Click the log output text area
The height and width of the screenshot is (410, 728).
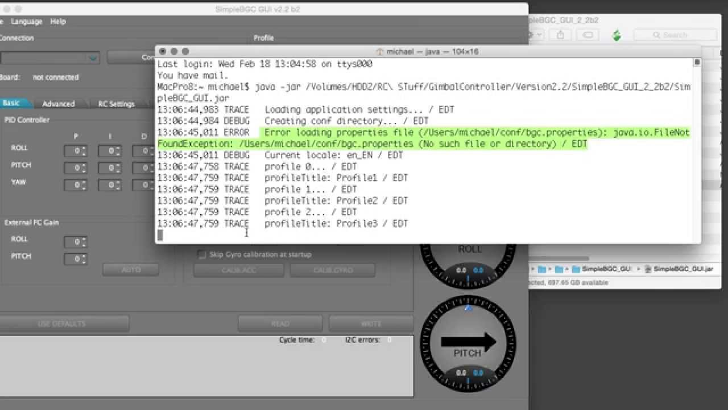tap(207, 366)
